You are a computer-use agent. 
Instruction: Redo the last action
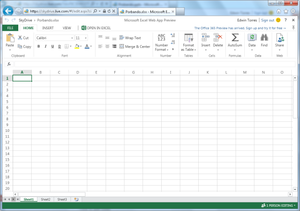[13, 20]
